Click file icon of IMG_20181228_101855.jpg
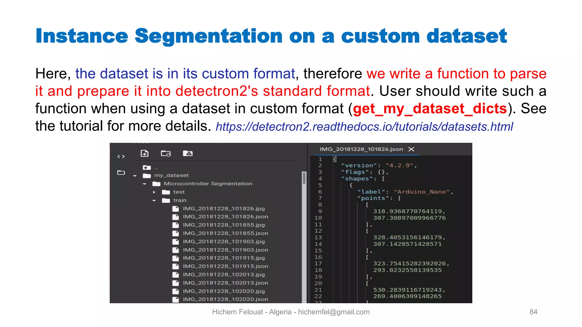Image resolution: width=582 pixels, height=327 pixels. click(176, 225)
